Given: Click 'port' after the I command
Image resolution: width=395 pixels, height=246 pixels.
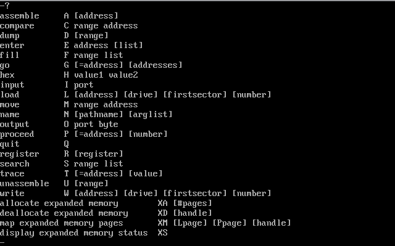Looking at the screenshot, I should pos(83,85).
